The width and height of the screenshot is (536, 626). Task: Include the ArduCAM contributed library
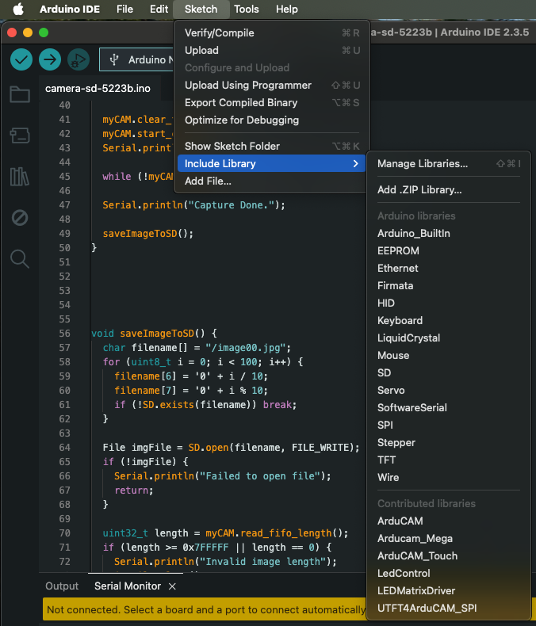(x=400, y=521)
